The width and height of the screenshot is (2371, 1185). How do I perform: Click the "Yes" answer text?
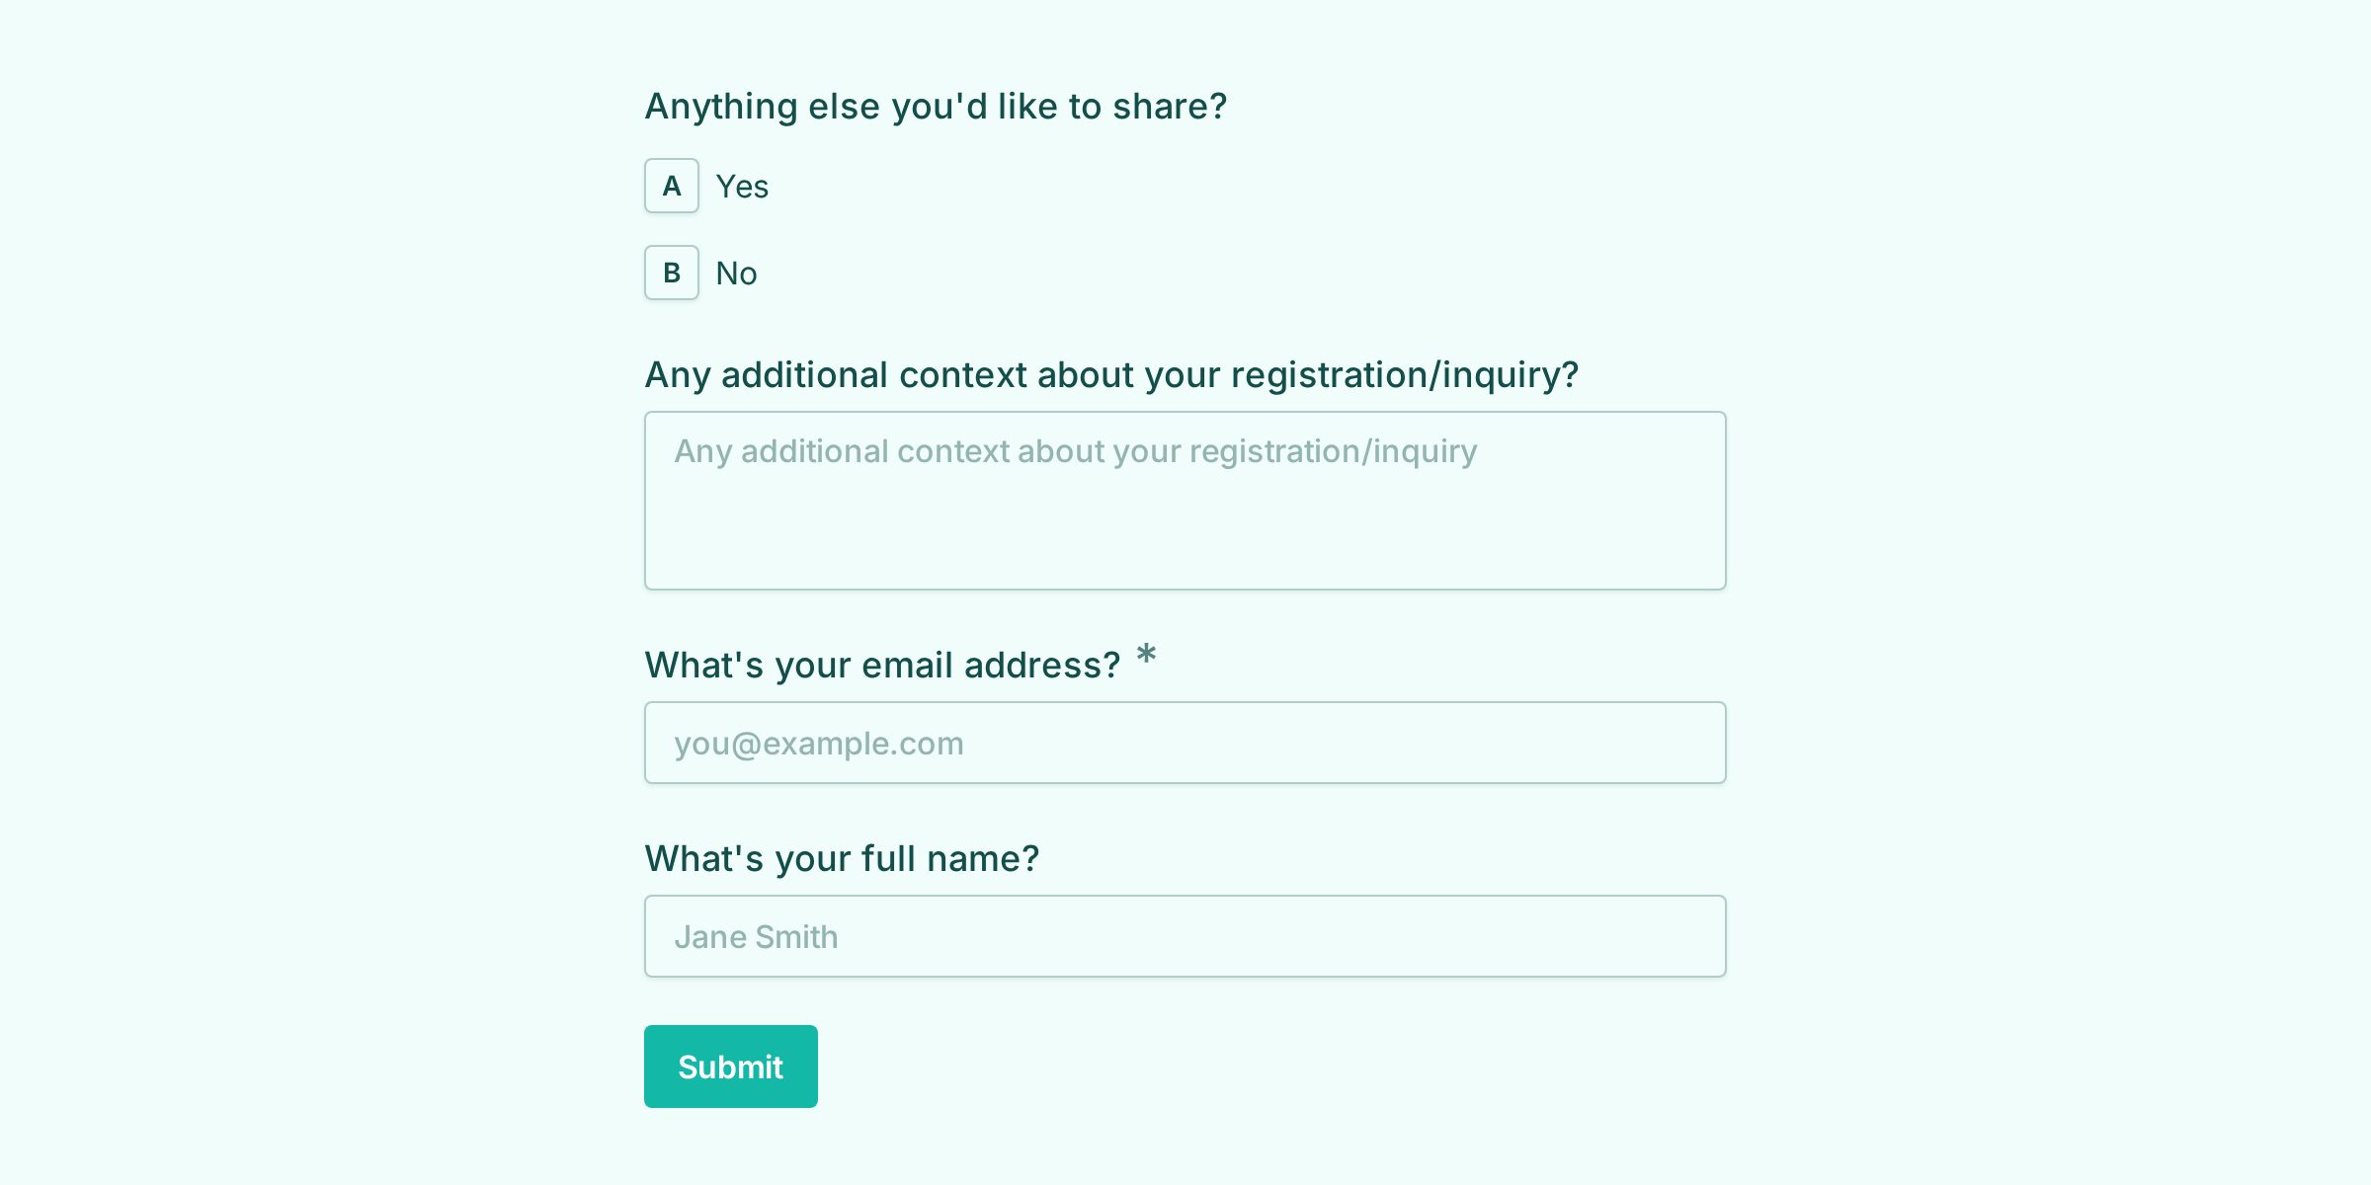742,186
